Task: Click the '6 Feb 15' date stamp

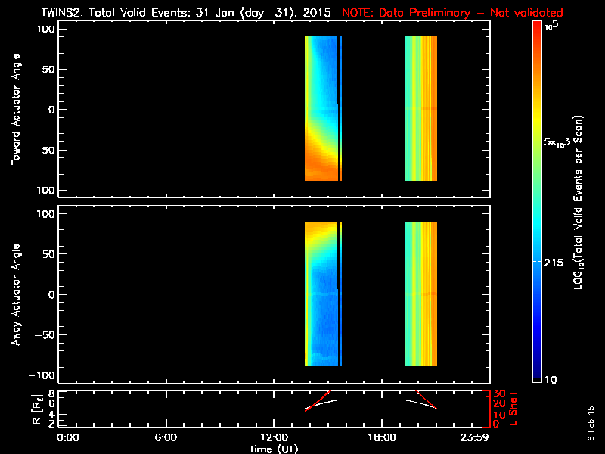Action: tap(591, 423)
